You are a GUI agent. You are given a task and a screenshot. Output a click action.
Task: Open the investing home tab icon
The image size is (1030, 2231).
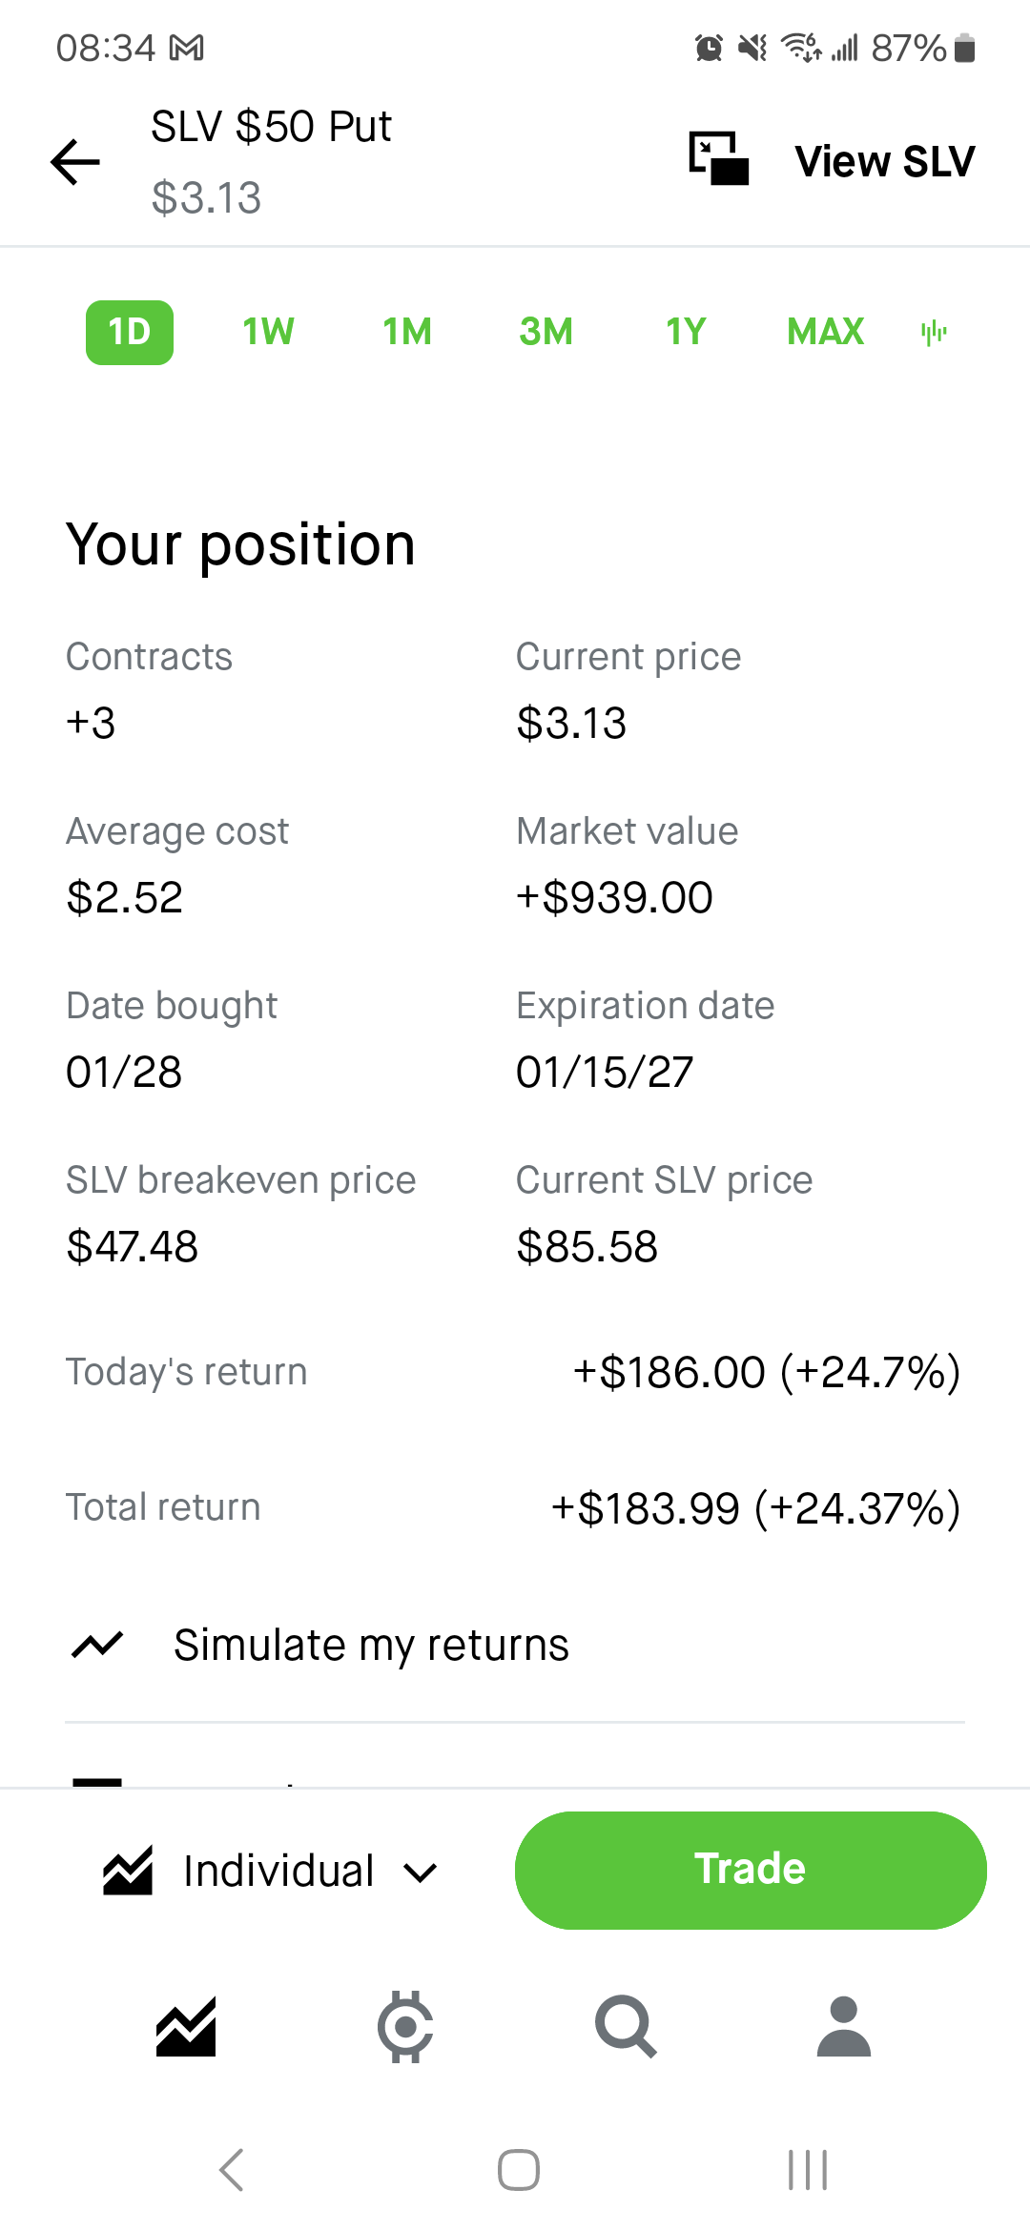tap(186, 2026)
